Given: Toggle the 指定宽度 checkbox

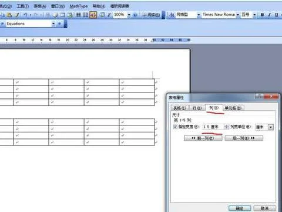Looking at the screenshot, I should point(175,127).
